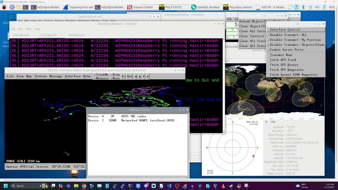This screenshot has height=190, width=338.
Task: Open web browser globe icon in panel
Action: (x=12, y=7)
